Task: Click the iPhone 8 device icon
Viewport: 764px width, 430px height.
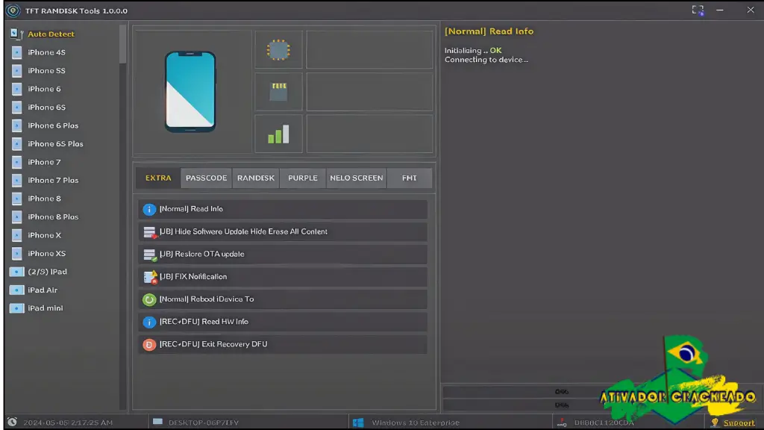Action: (16, 199)
